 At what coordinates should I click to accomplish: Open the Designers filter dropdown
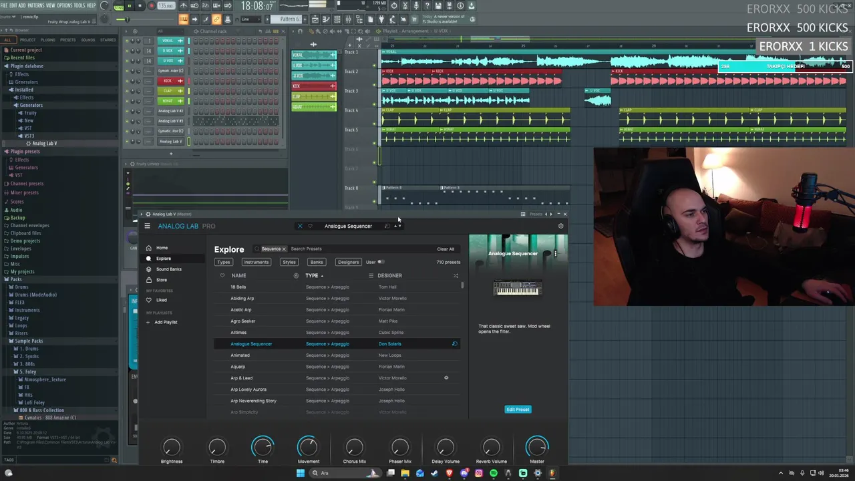[348, 262]
